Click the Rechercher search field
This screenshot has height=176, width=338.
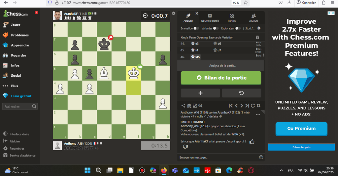tap(20, 107)
